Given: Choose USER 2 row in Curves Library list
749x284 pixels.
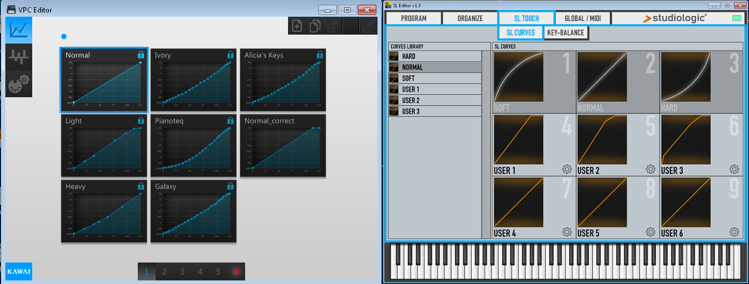Looking at the screenshot, I should pos(435,100).
